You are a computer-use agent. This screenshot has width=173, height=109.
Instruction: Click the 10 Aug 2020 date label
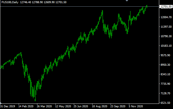click(x=99, y=106)
